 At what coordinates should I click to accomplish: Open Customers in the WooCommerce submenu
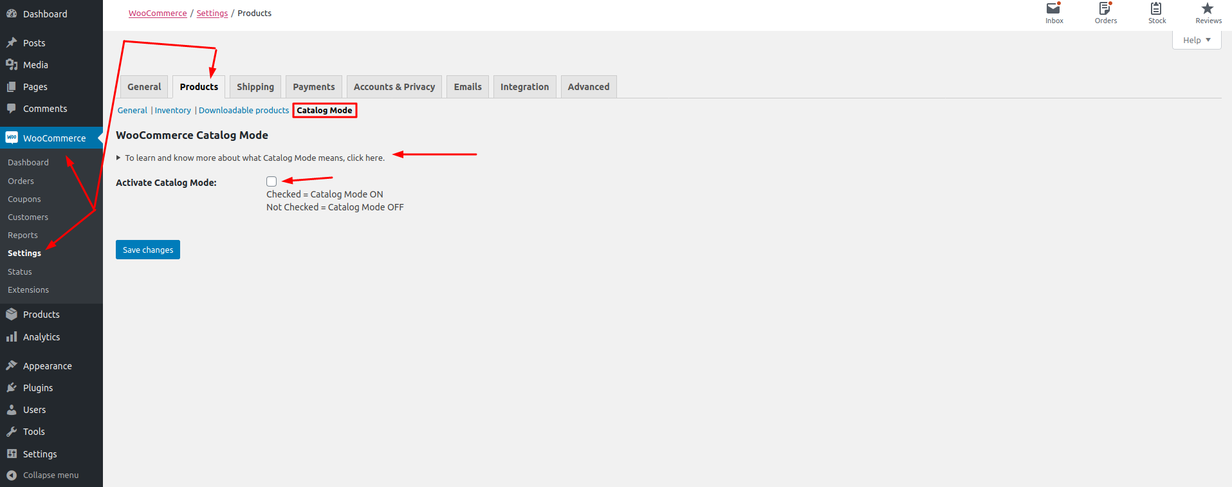(28, 217)
